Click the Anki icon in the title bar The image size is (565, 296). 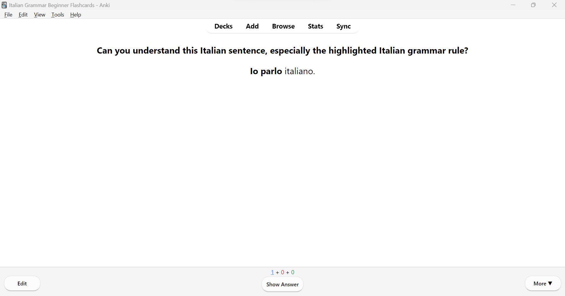pos(4,5)
